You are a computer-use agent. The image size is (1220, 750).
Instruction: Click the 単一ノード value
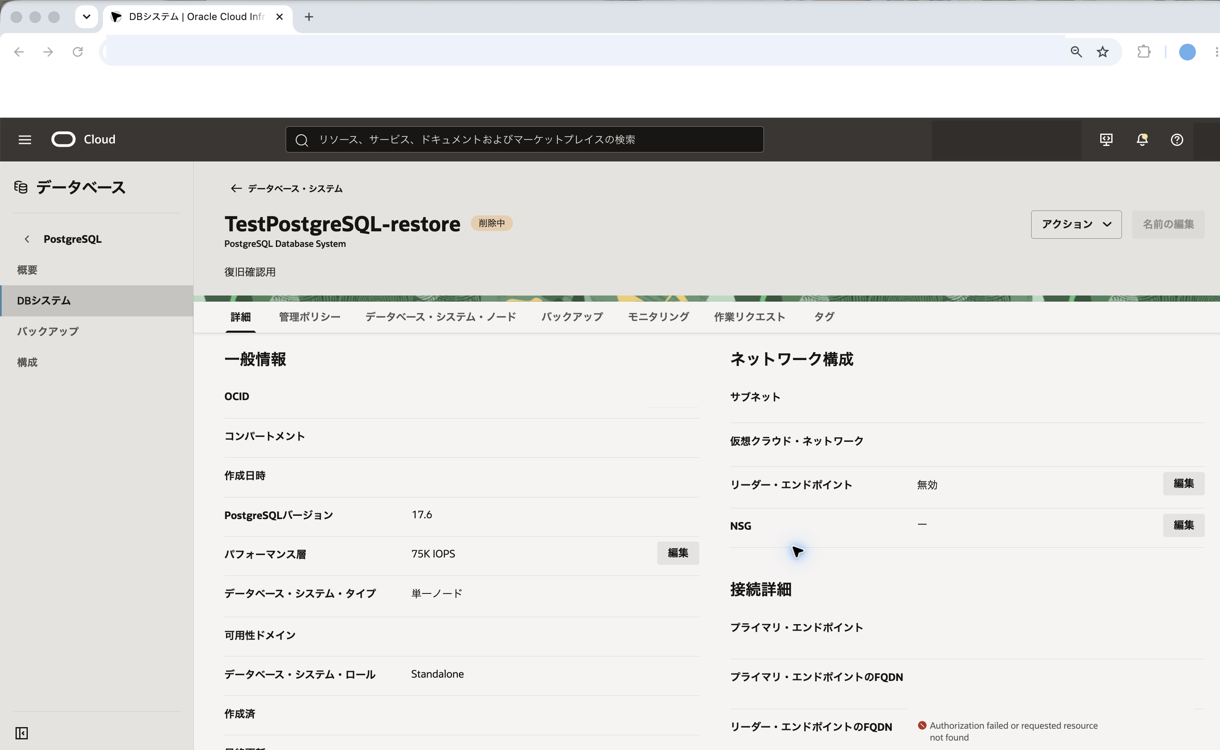(437, 593)
